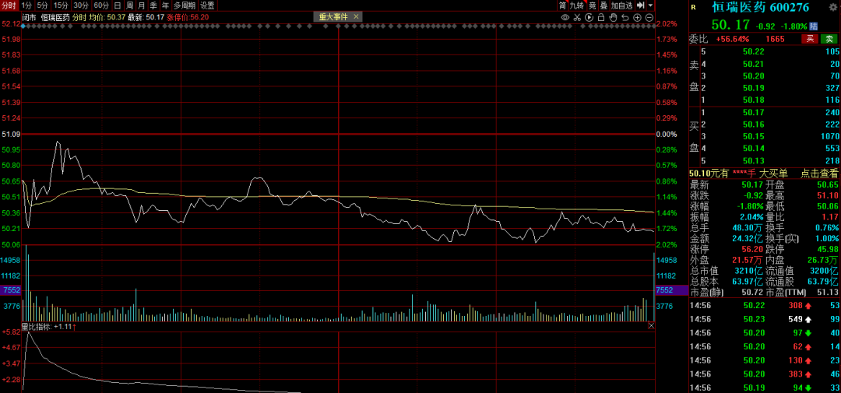Switch to the 5分 period tab

(x=43, y=5)
